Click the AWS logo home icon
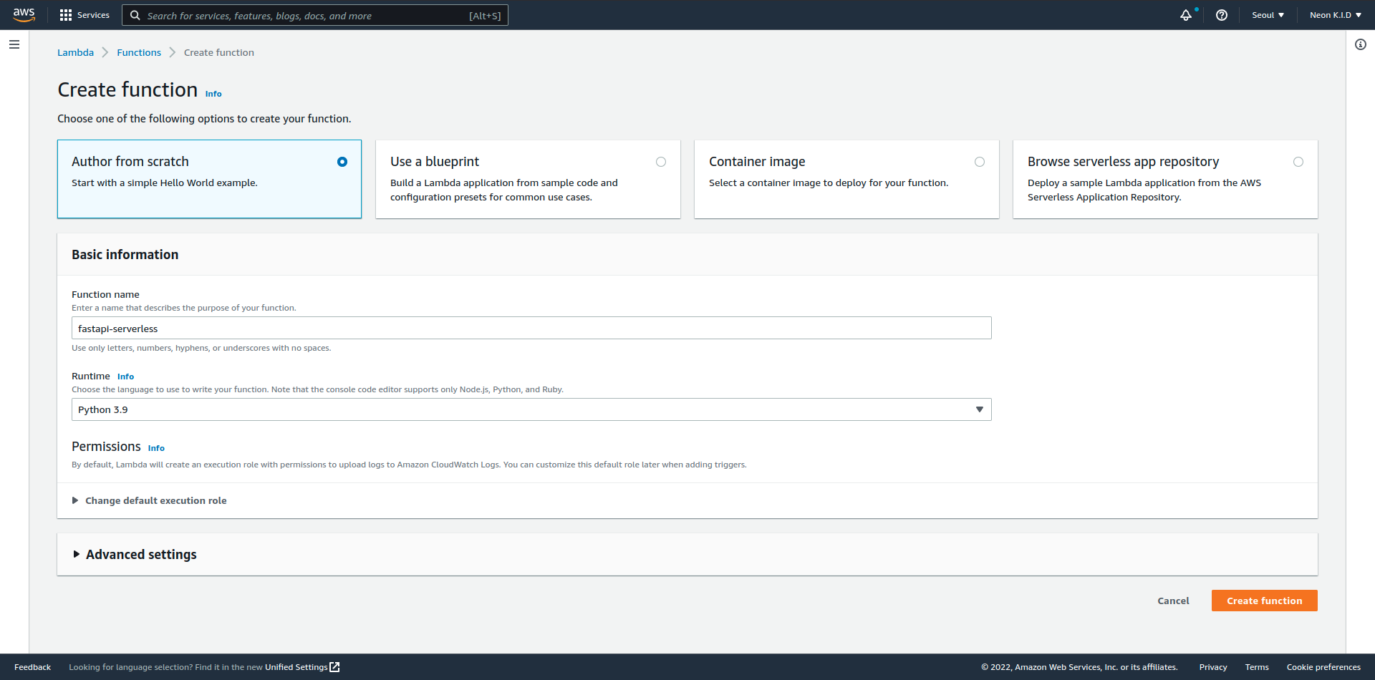Image resolution: width=1375 pixels, height=680 pixels. pos(24,15)
